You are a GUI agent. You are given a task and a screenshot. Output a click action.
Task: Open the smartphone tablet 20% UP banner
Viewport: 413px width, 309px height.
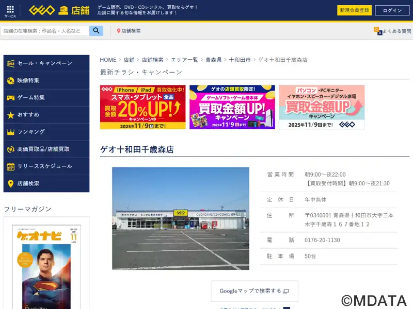143,107
